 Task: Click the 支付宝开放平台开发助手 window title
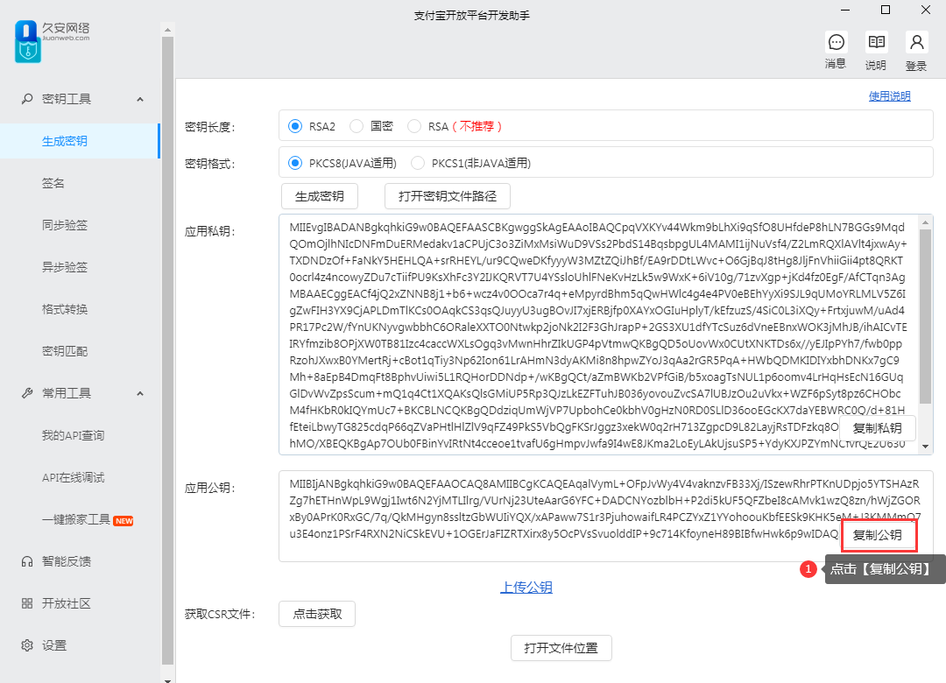(472, 16)
